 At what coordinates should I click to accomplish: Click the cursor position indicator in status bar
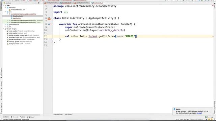(178, 119)
